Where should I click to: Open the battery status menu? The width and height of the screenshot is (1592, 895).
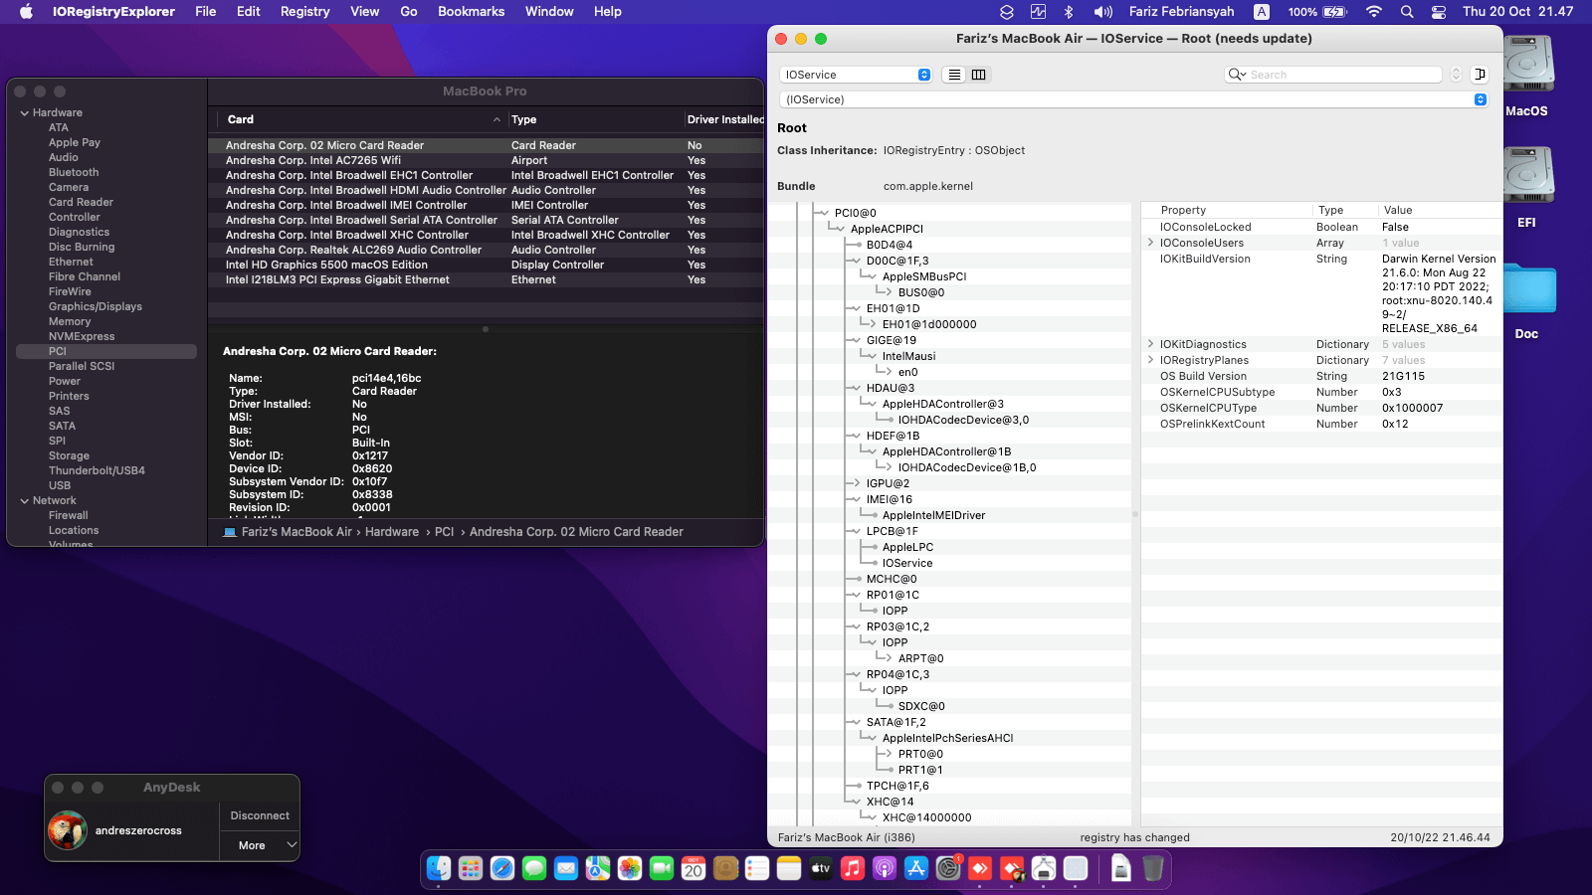[1317, 12]
